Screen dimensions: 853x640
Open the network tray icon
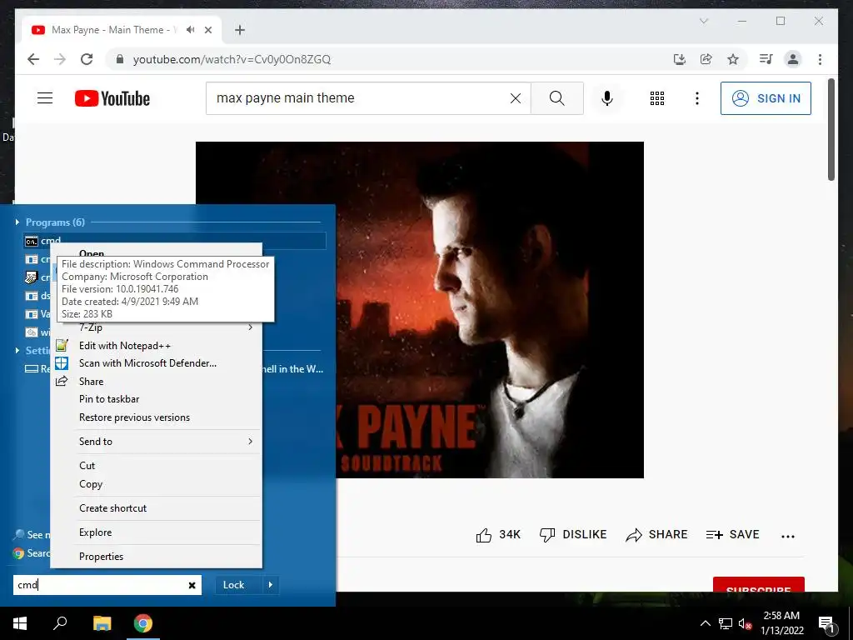(x=726, y=623)
